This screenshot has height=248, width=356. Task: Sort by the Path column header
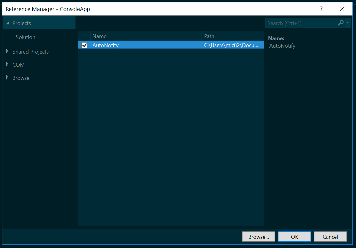233,36
